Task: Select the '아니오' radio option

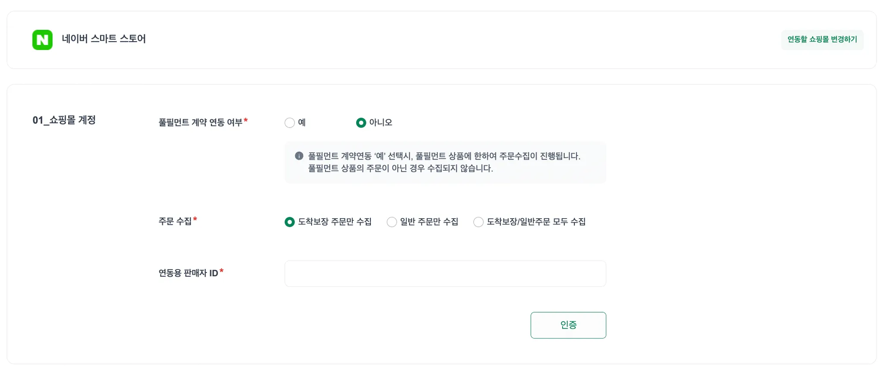Action: [361, 123]
